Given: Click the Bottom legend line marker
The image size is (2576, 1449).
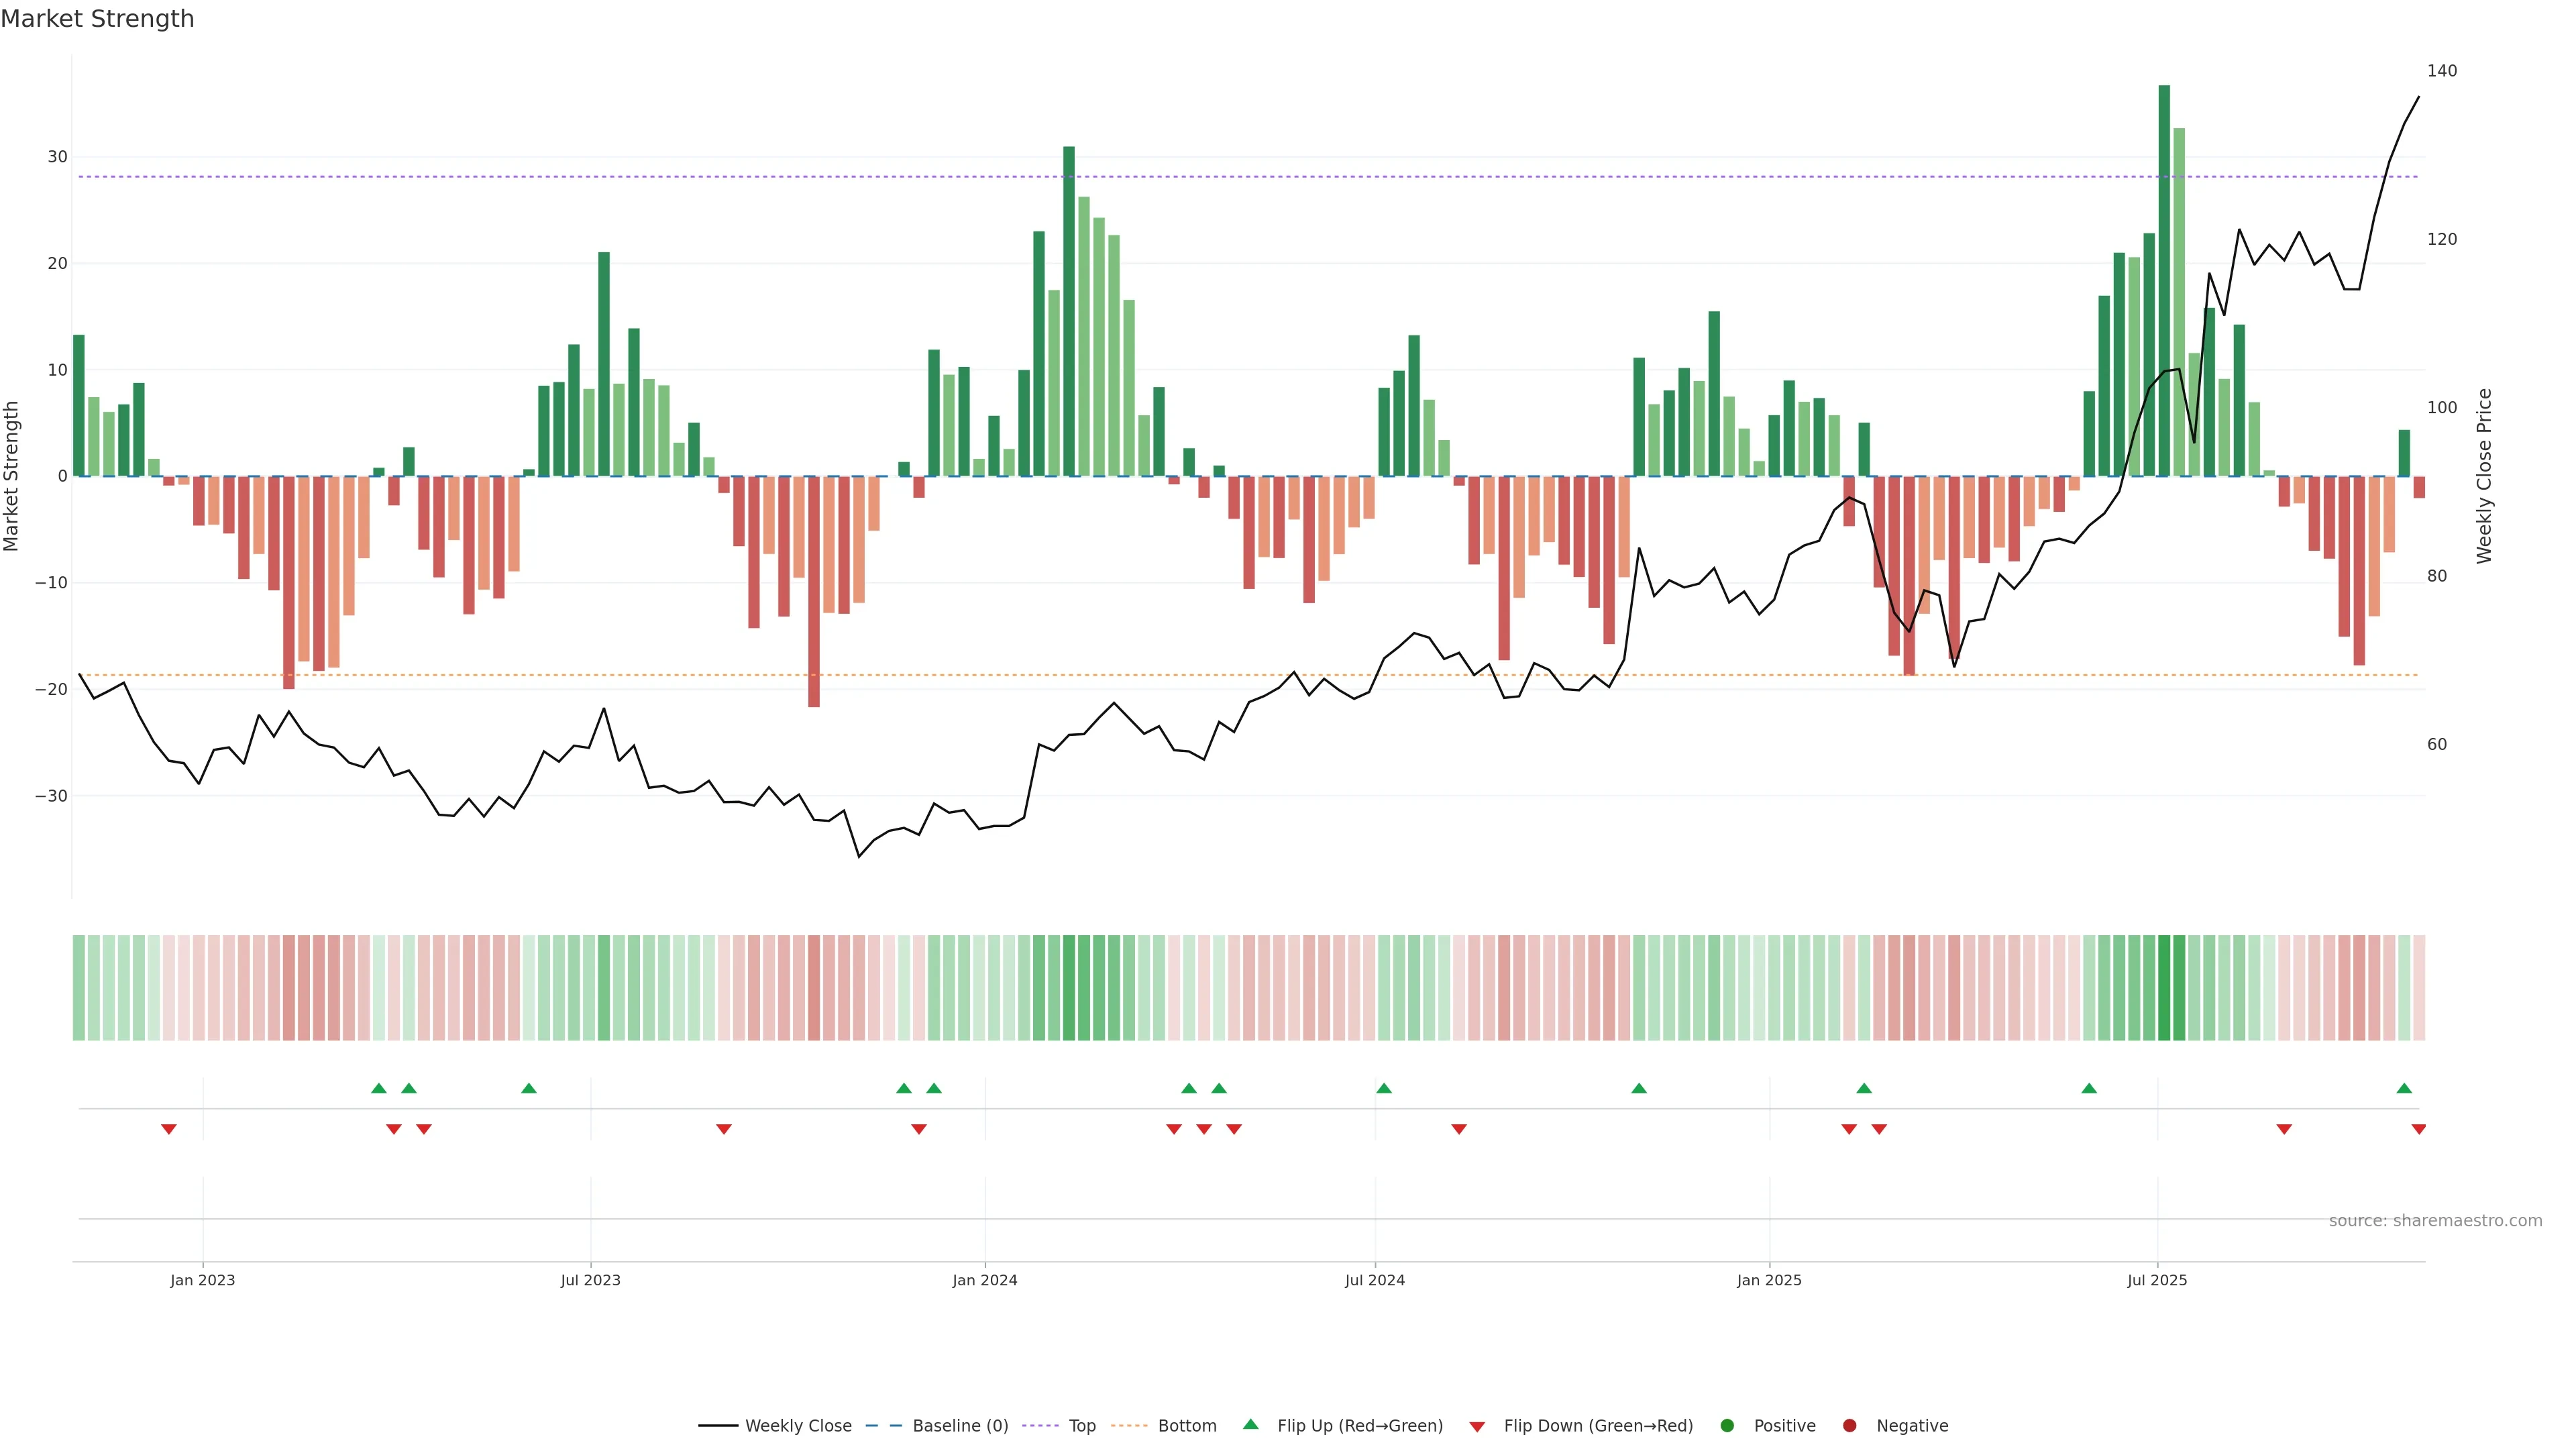Looking at the screenshot, I should pos(1129,1426).
